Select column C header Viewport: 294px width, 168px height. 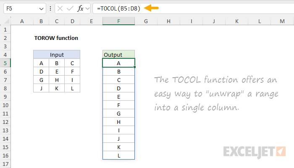click(57, 21)
